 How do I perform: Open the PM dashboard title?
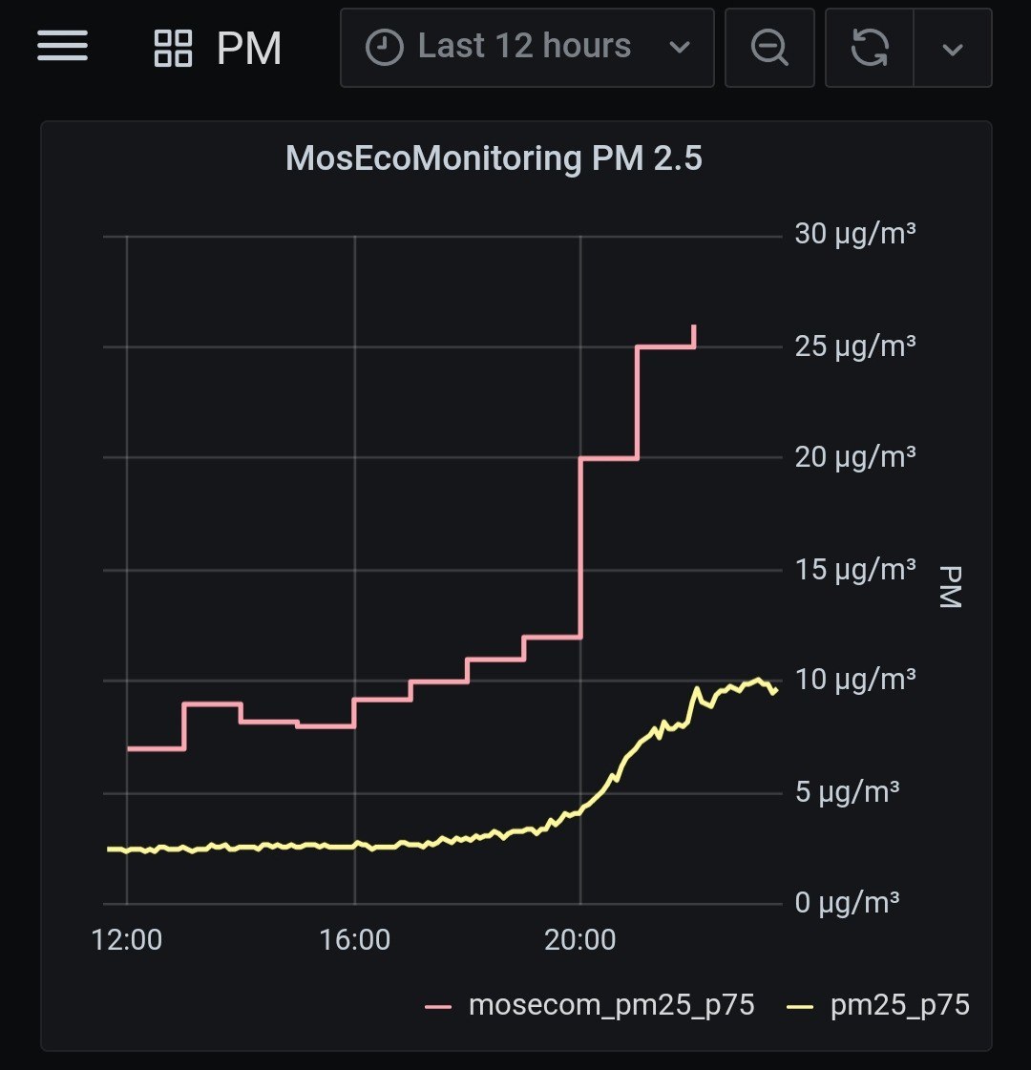[x=249, y=48]
